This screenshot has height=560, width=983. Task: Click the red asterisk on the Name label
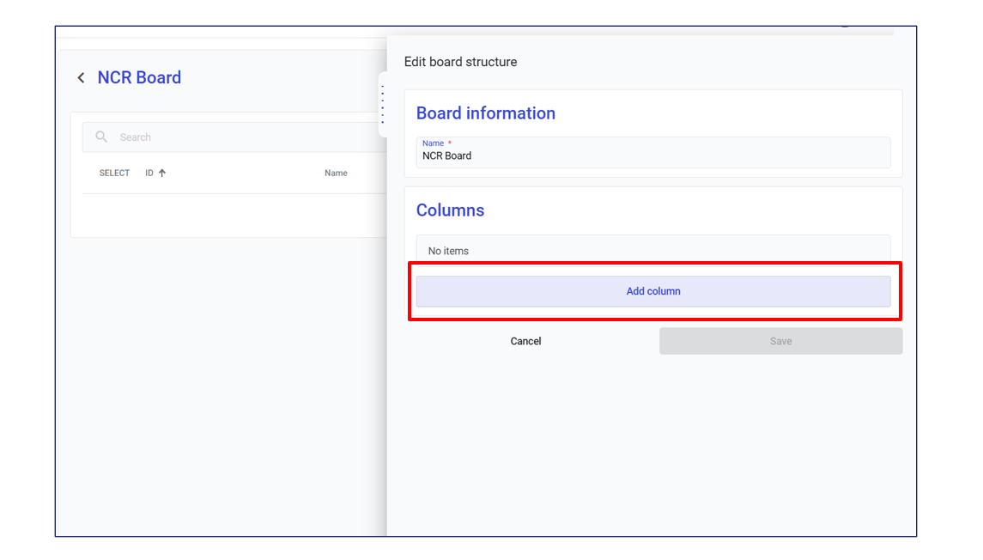point(449,143)
